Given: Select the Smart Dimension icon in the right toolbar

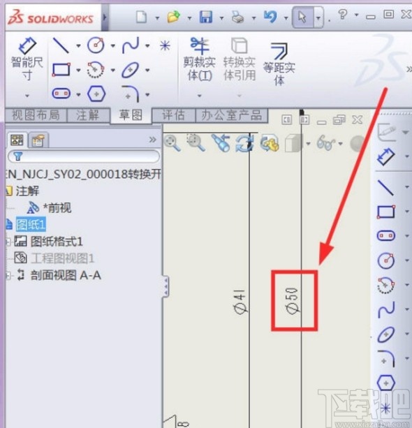Looking at the screenshot, I should tap(385, 156).
